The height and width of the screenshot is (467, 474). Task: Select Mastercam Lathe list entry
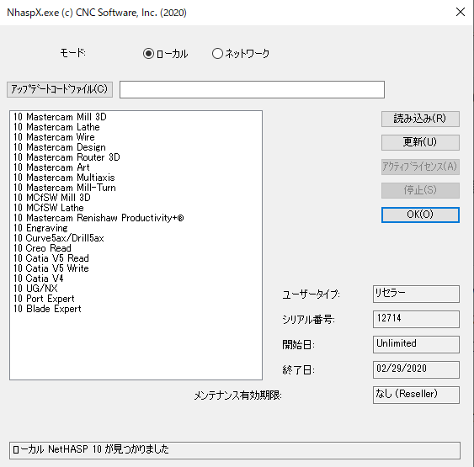[56, 127]
